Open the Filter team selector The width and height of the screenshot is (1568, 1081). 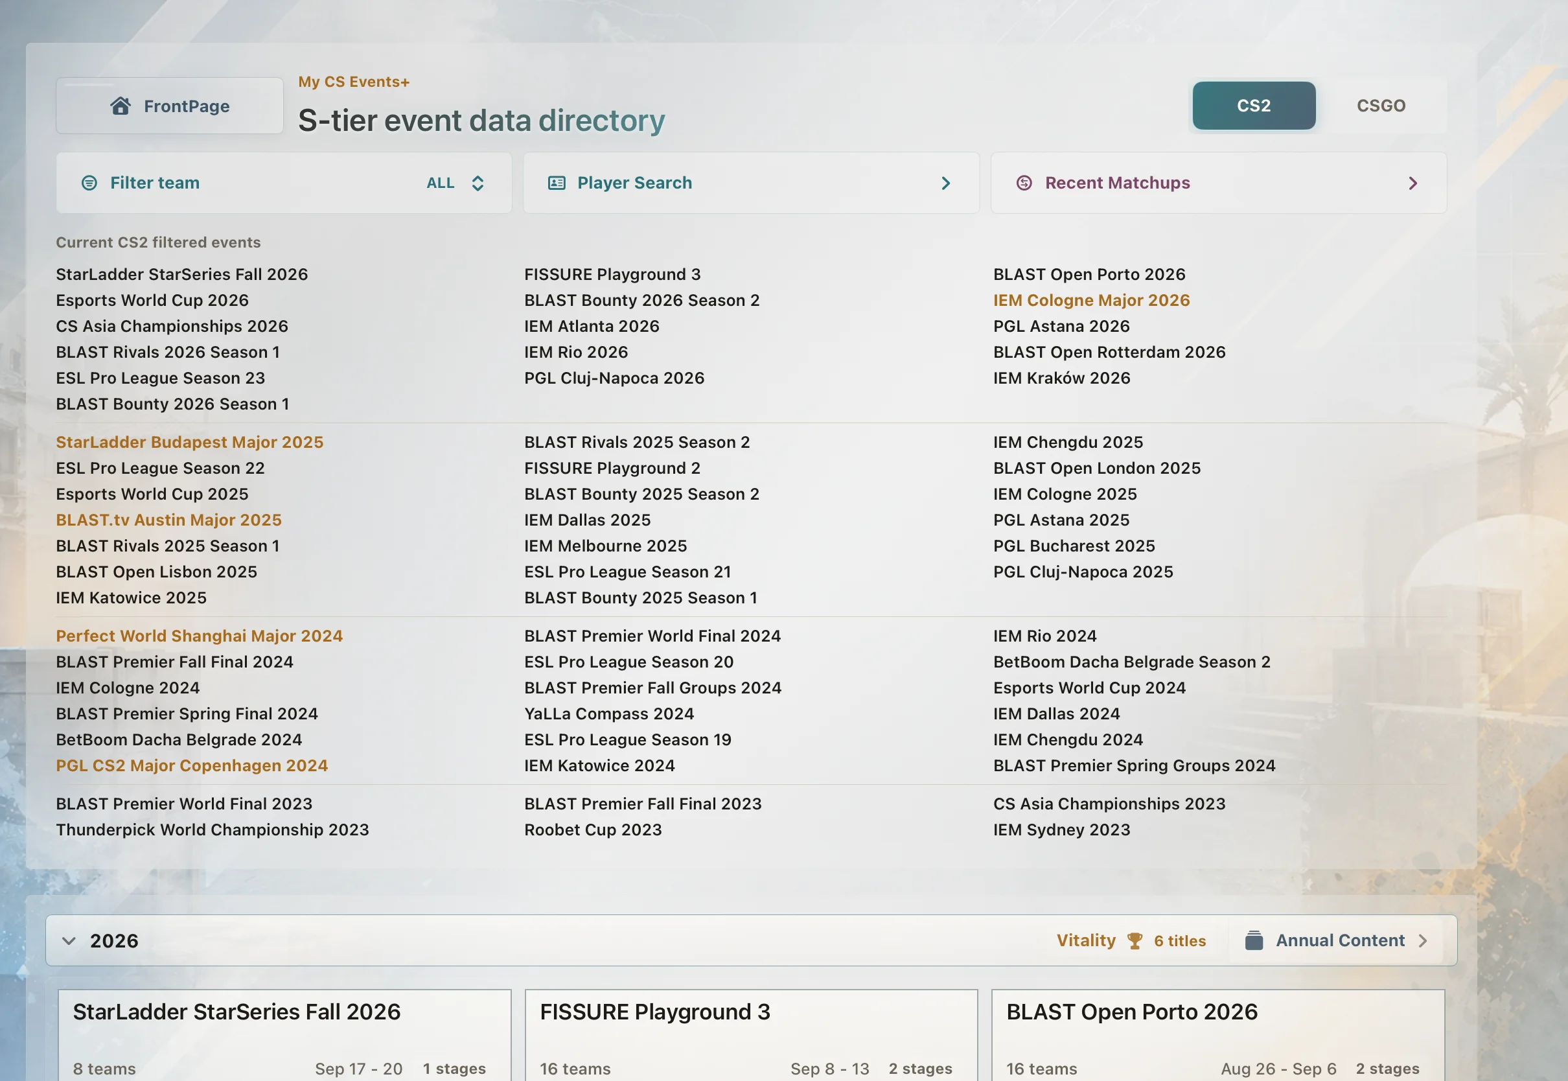pyautogui.click(x=284, y=183)
